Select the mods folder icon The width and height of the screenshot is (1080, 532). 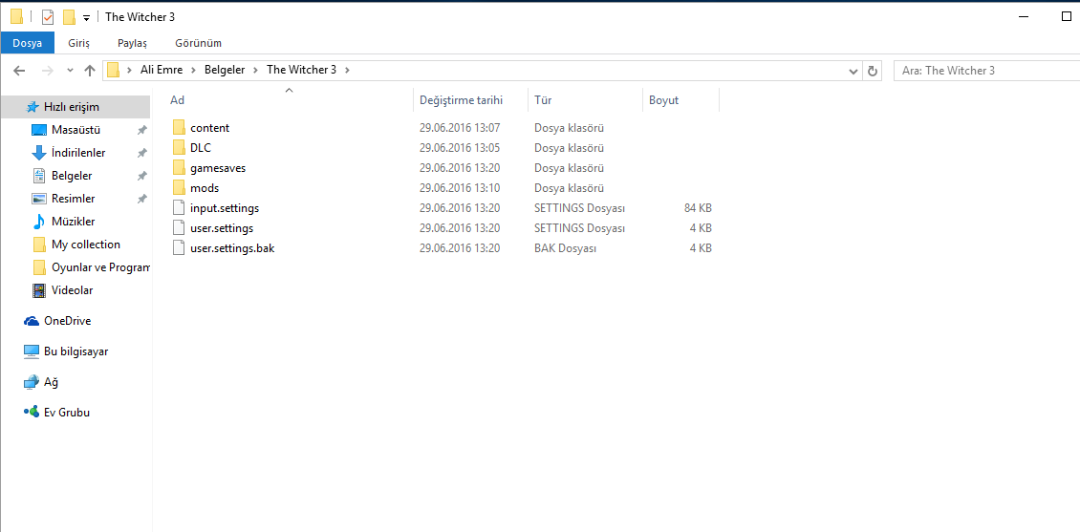[x=179, y=188]
